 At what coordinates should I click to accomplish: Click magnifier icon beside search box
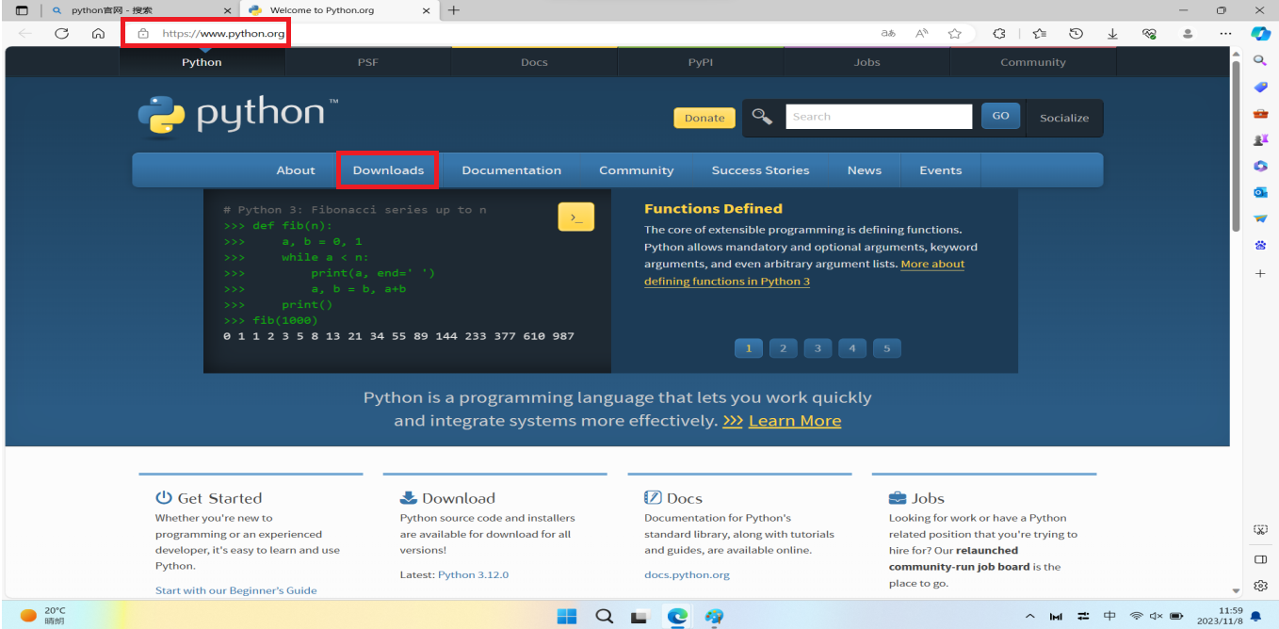coord(763,117)
